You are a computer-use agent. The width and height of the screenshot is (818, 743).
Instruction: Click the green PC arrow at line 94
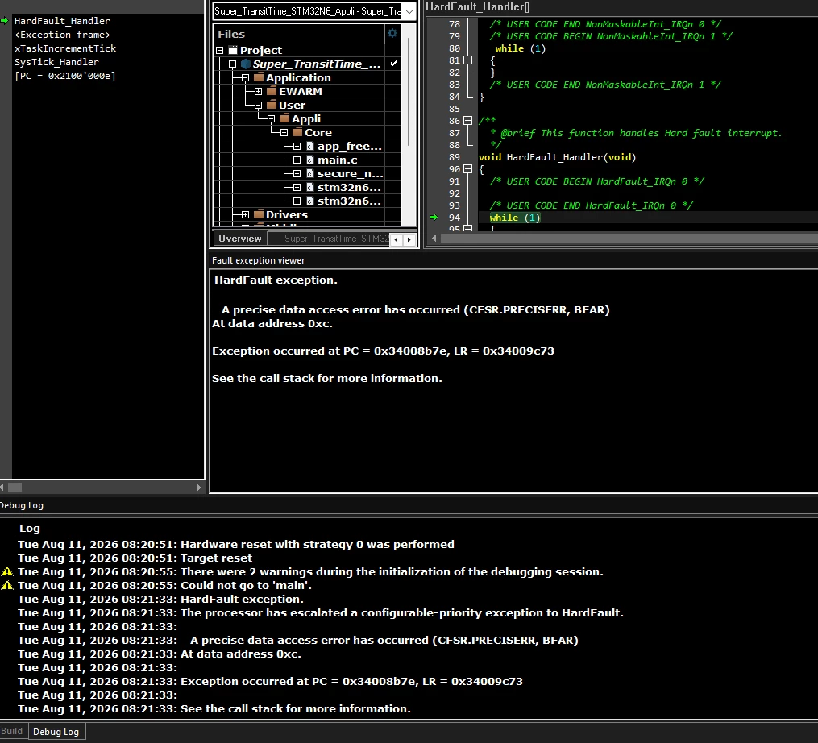pos(434,217)
